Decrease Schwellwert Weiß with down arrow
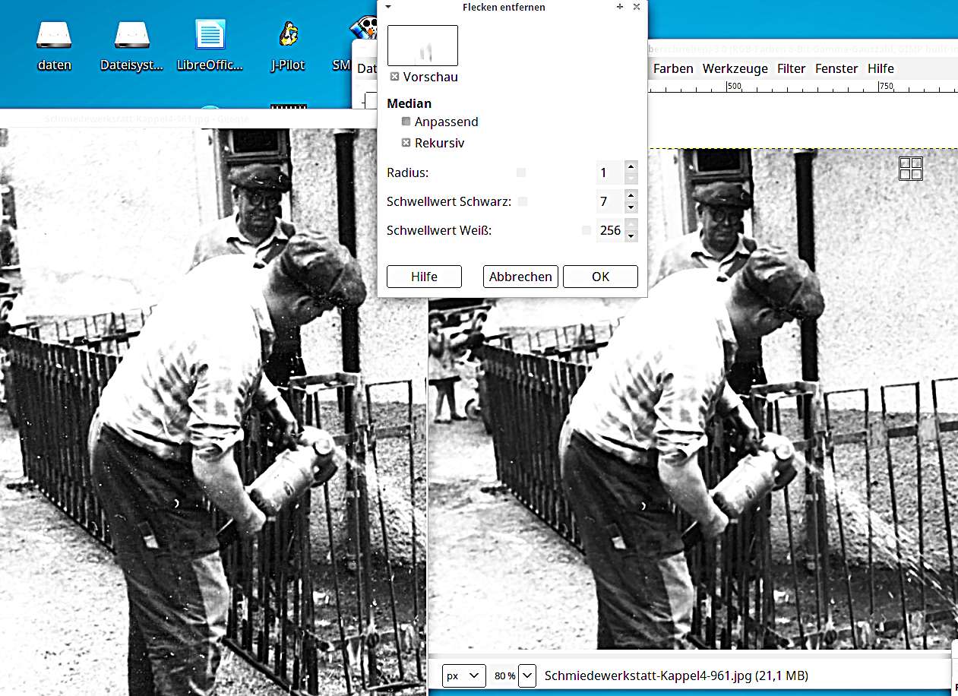958x696 pixels. pos(631,236)
